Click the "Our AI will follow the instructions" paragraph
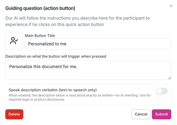This screenshot has width=177, height=125. (77, 21)
